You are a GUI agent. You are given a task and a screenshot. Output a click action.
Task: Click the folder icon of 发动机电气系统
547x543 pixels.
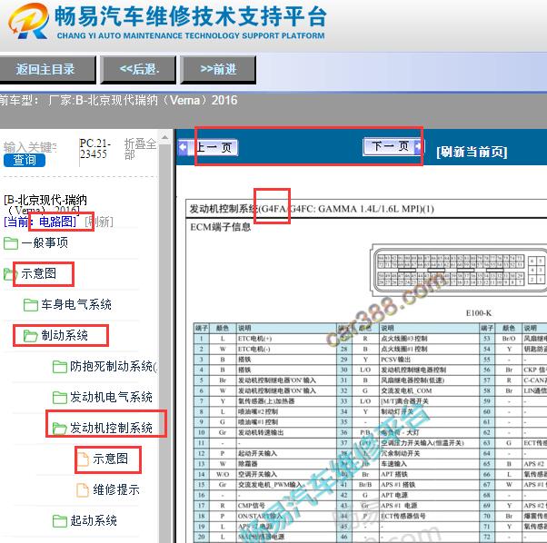[x=60, y=398]
